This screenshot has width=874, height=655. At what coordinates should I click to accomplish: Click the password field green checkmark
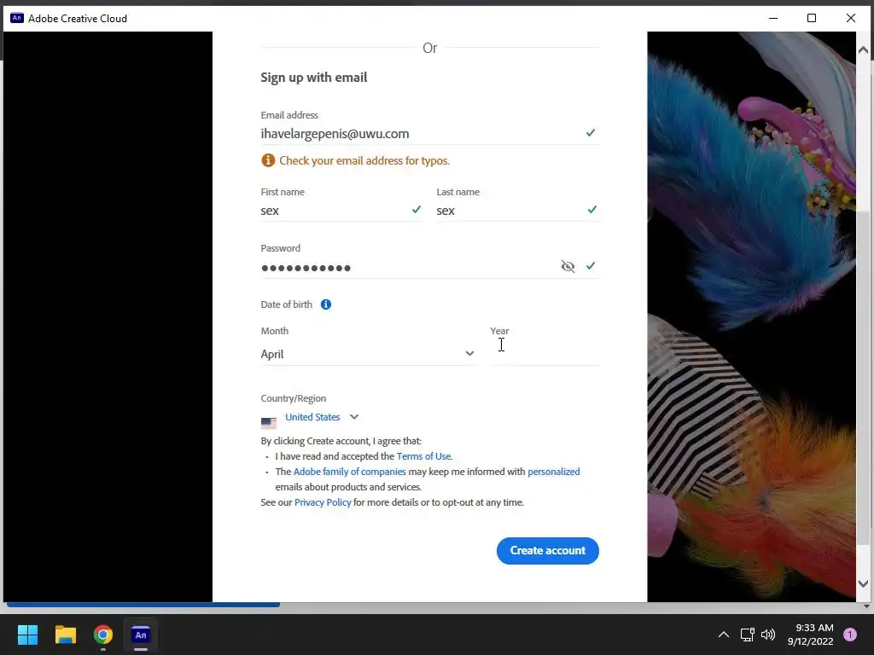tap(591, 266)
